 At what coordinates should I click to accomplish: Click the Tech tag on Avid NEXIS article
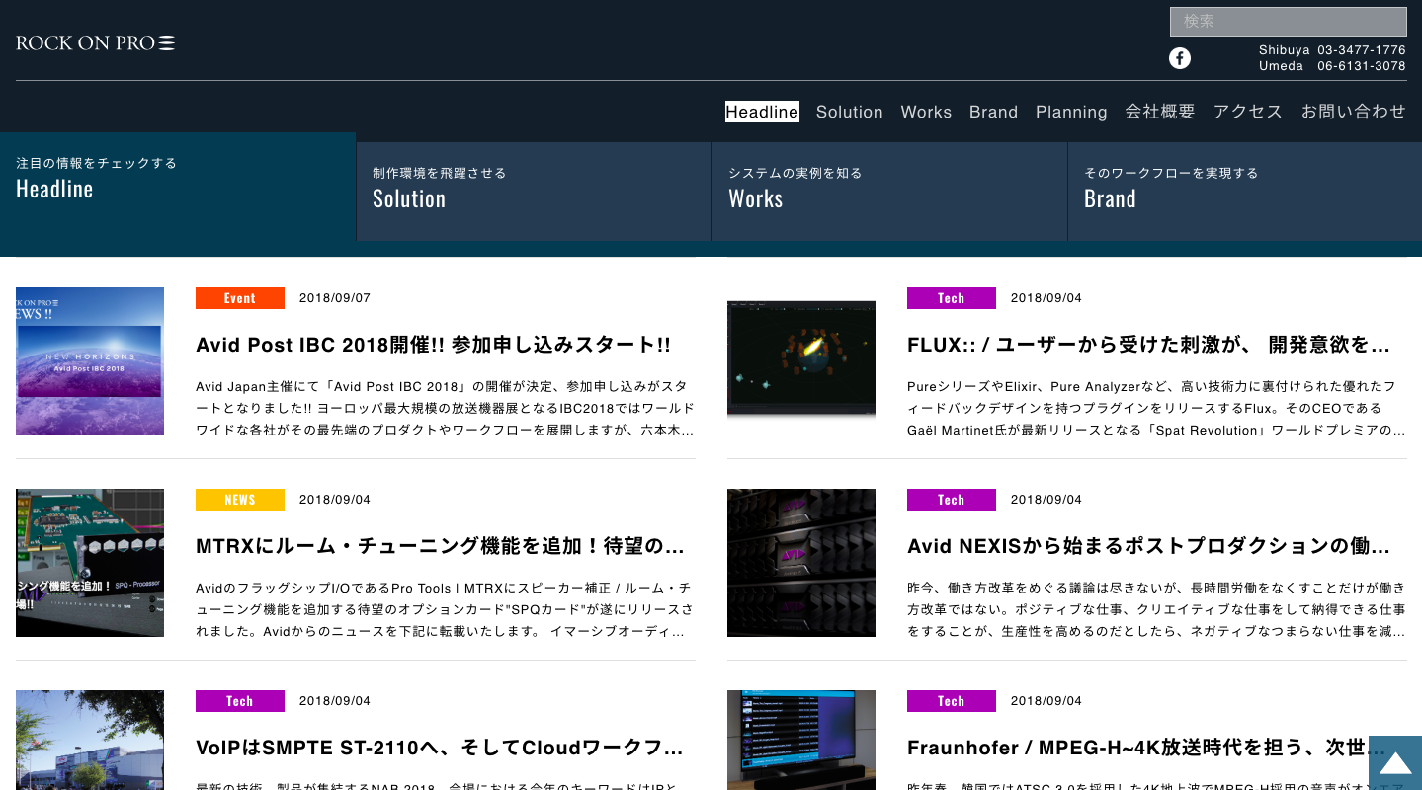(952, 500)
